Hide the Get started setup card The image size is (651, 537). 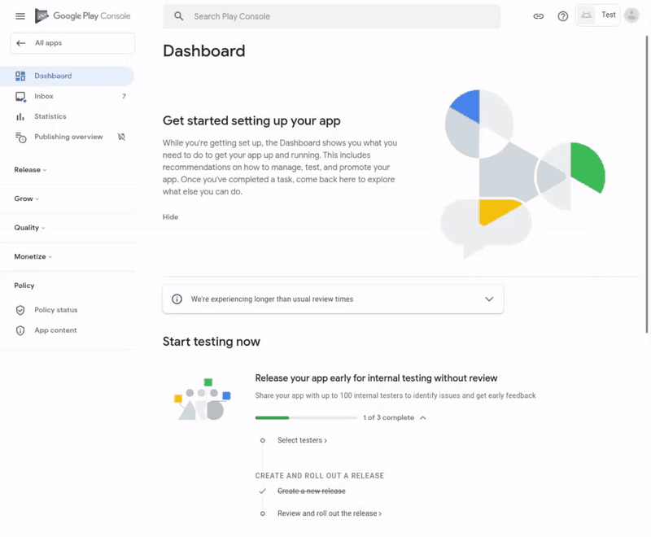click(170, 216)
